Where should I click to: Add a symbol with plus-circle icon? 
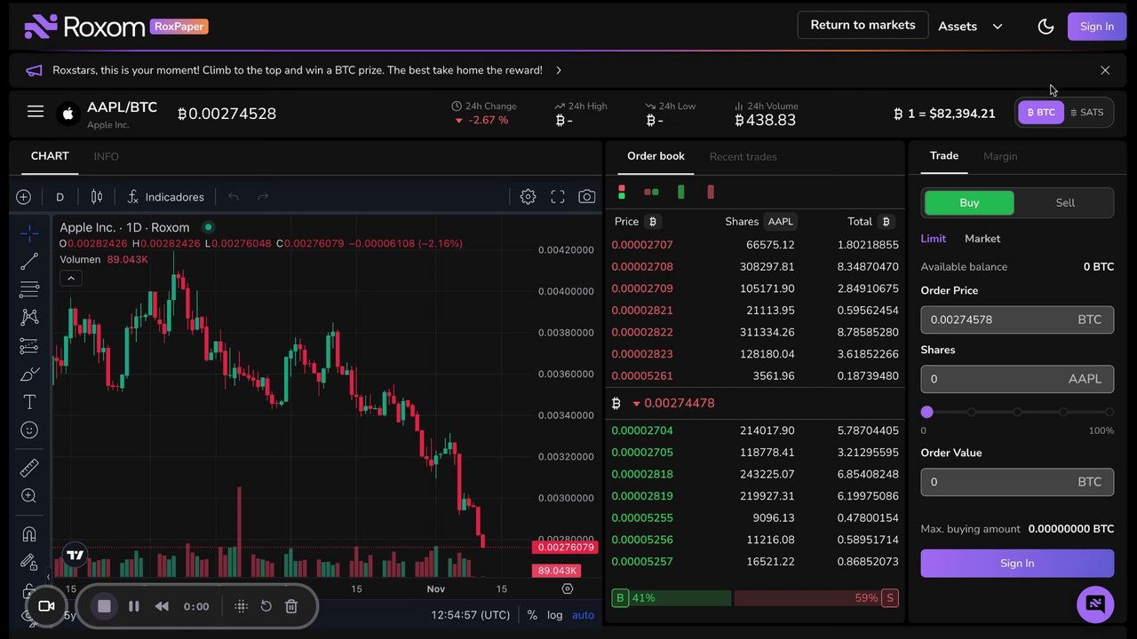[24, 197]
